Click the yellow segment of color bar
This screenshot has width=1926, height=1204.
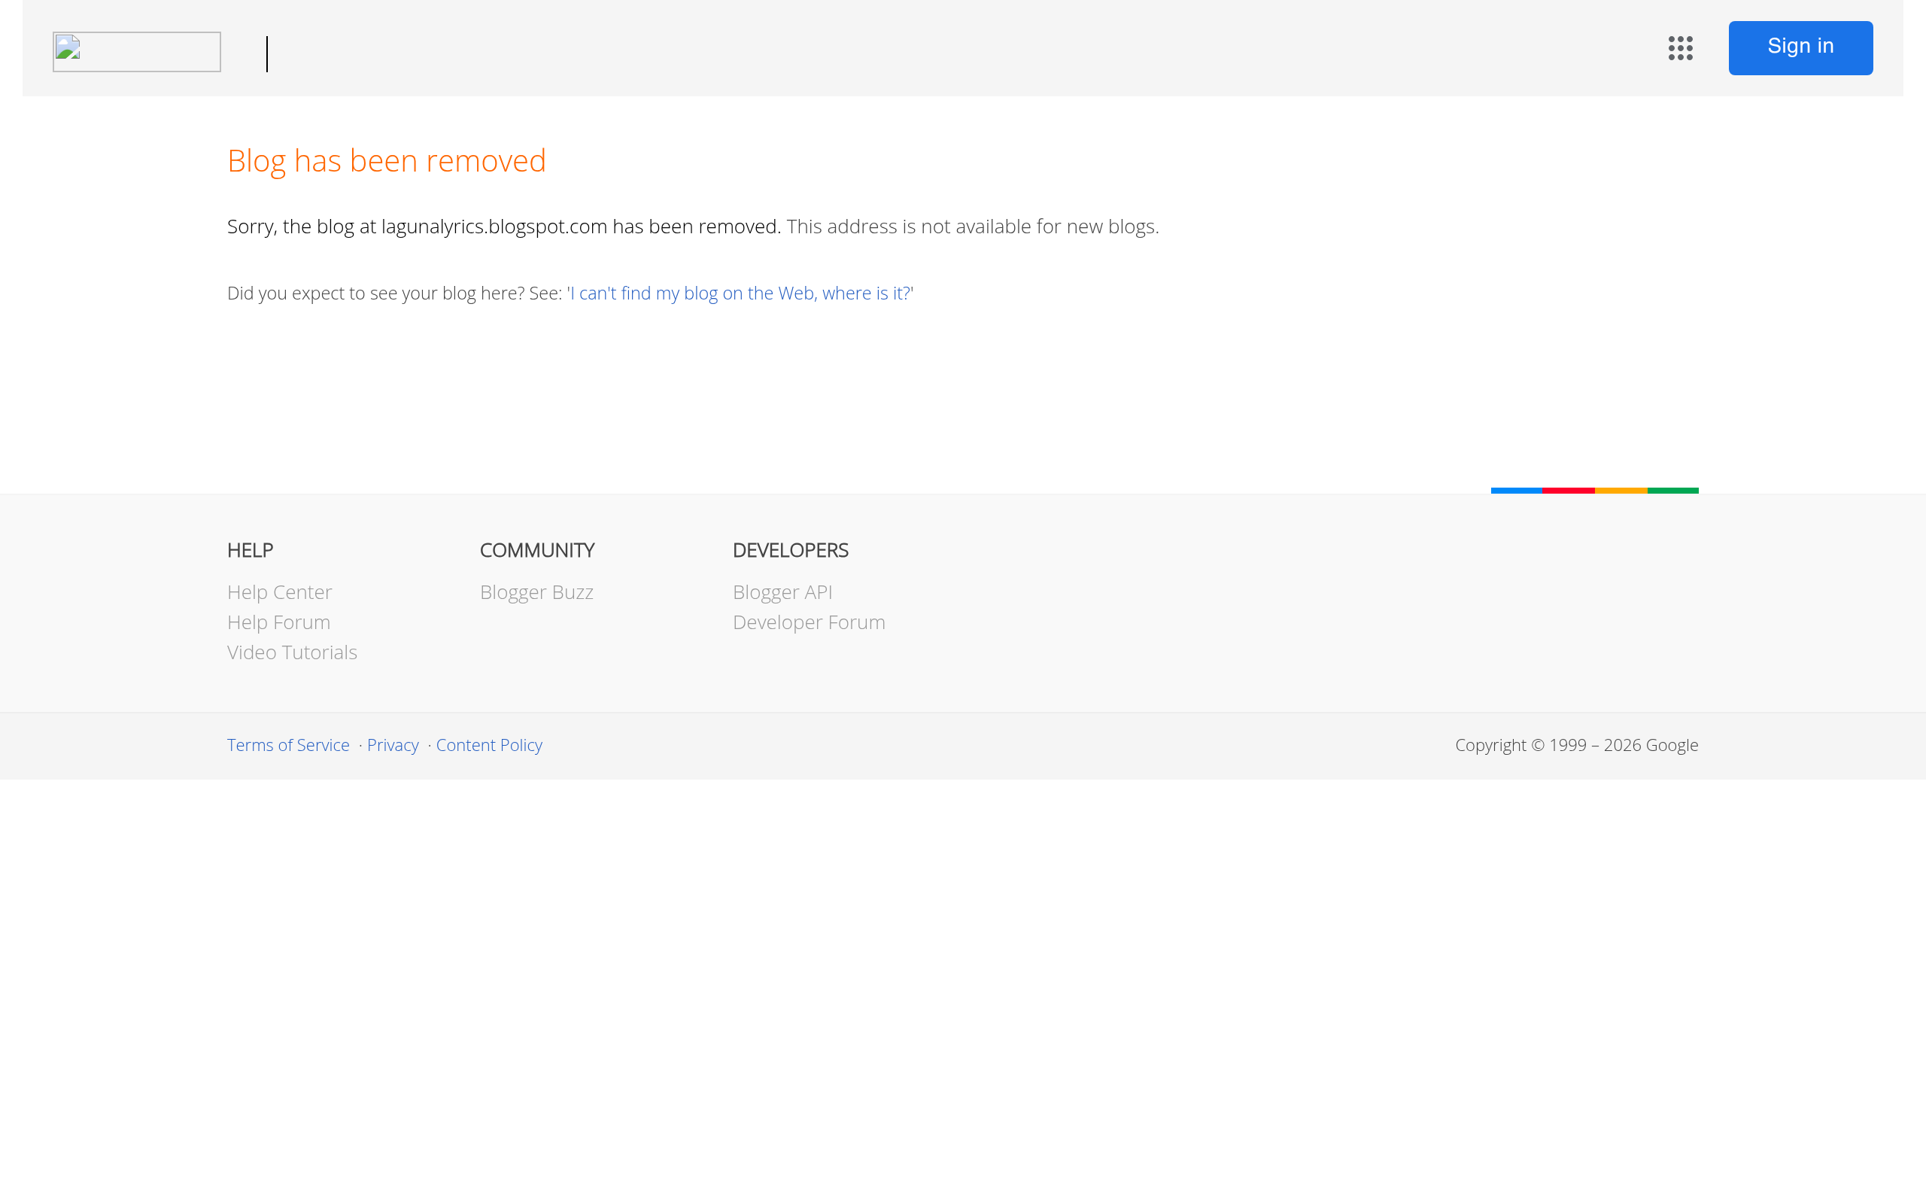(x=1621, y=491)
